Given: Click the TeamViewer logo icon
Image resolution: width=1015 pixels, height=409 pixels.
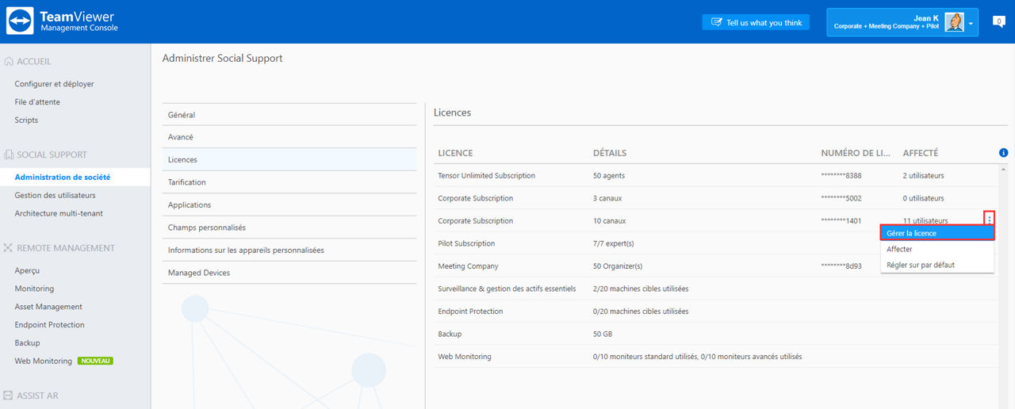Looking at the screenshot, I should [21, 21].
